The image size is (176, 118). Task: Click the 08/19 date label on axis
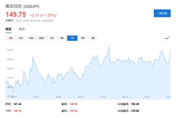click(125, 97)
